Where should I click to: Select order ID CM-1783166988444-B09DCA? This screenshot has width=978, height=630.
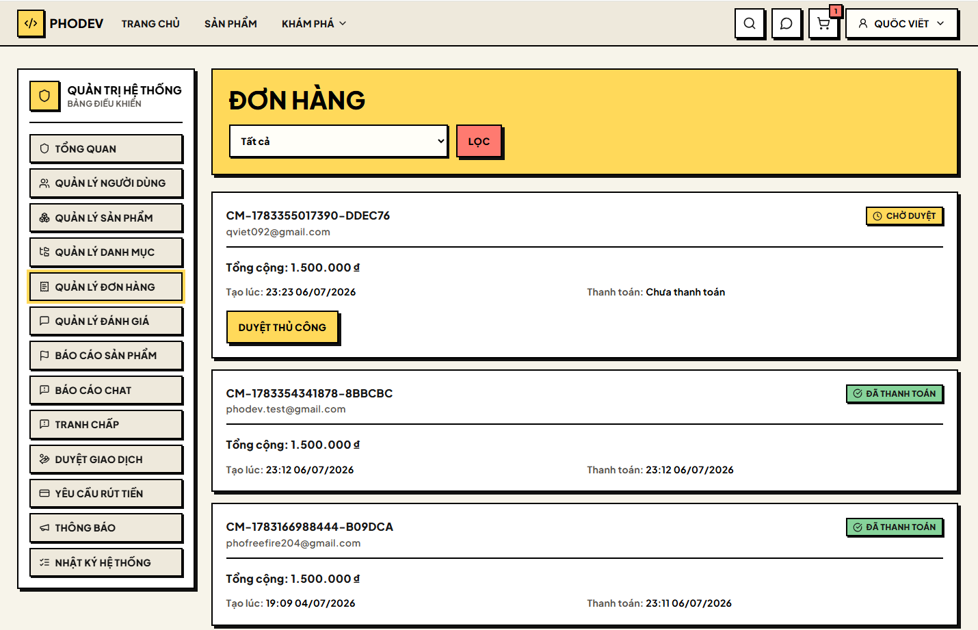(x=310, y=527)
